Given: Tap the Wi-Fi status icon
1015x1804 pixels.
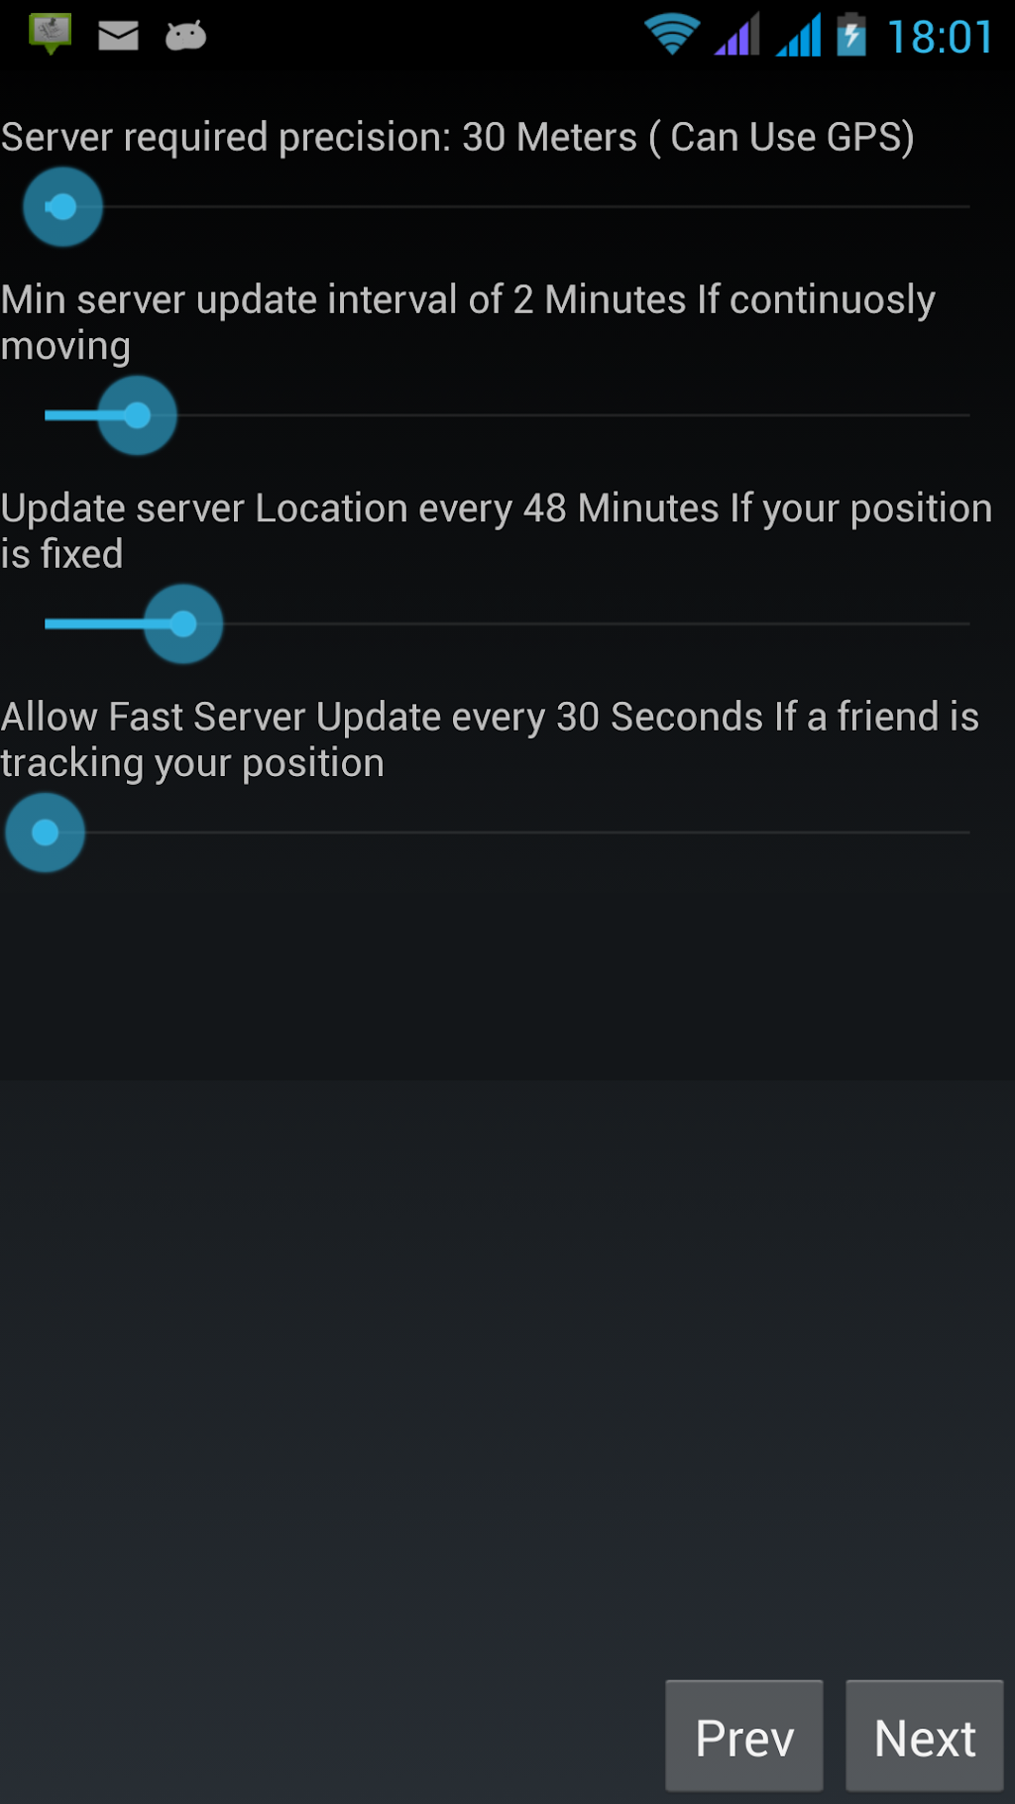Looking at the screenshot, I should click(672, 34).
